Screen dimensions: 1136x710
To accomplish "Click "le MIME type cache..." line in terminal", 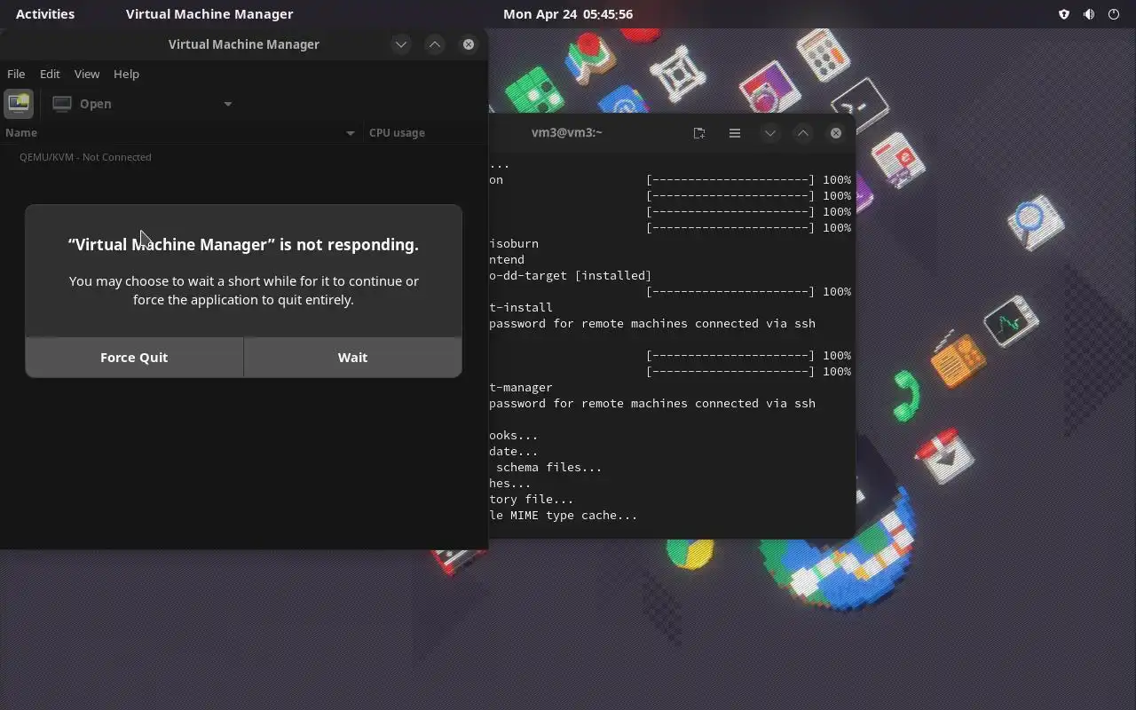I will (x=563, y=515).
